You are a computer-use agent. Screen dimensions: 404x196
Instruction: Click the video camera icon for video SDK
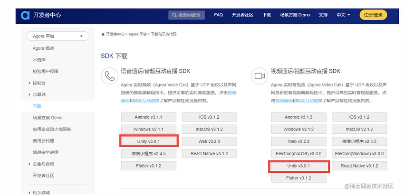click(260, 76)
